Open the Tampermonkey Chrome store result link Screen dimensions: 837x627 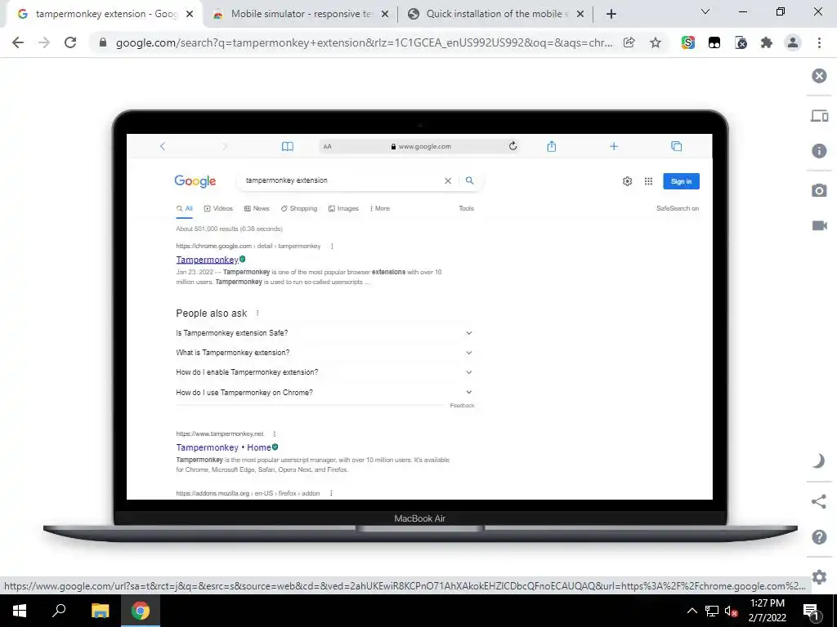point(207,260)
